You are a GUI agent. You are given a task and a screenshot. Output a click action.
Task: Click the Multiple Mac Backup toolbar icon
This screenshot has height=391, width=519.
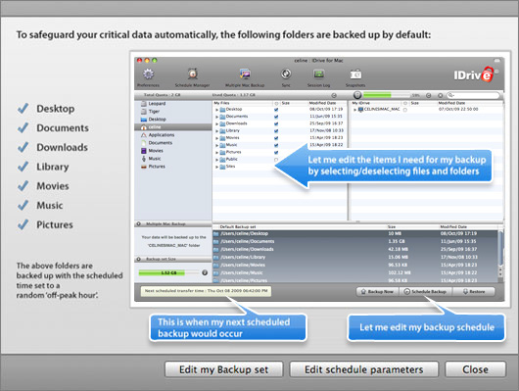[x=245, y=73]
